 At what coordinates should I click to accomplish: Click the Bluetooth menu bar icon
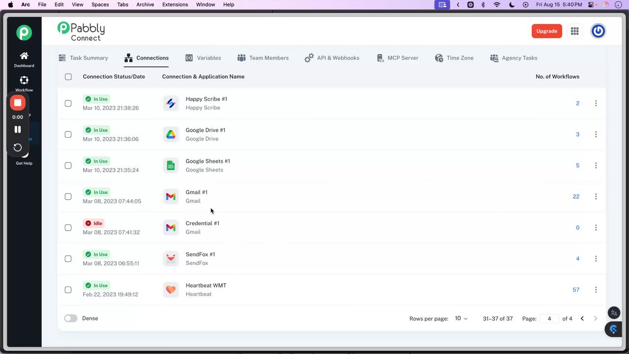pos(483,4)
